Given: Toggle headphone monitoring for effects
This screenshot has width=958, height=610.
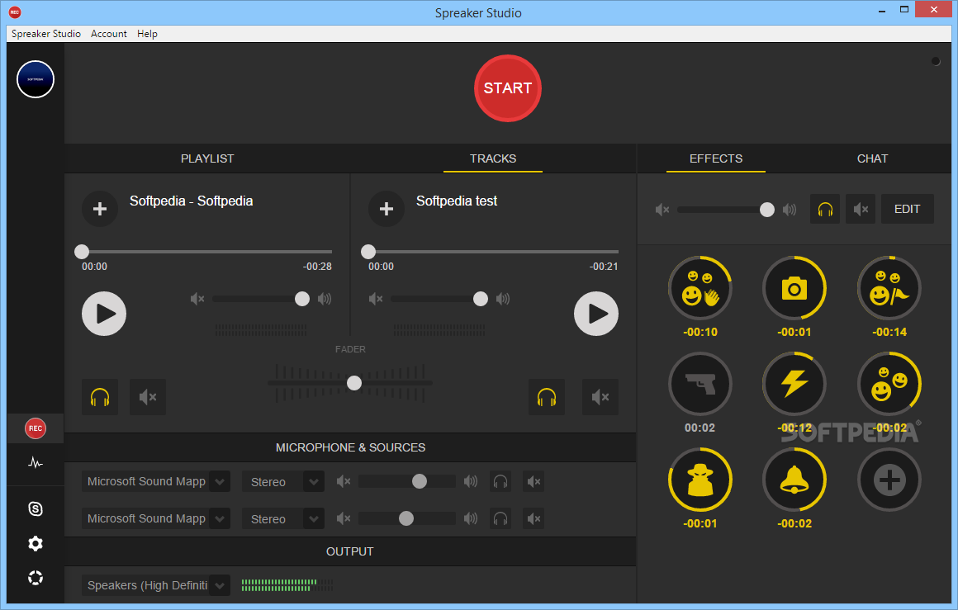Looking at the screenshot, I should (825, 210).
